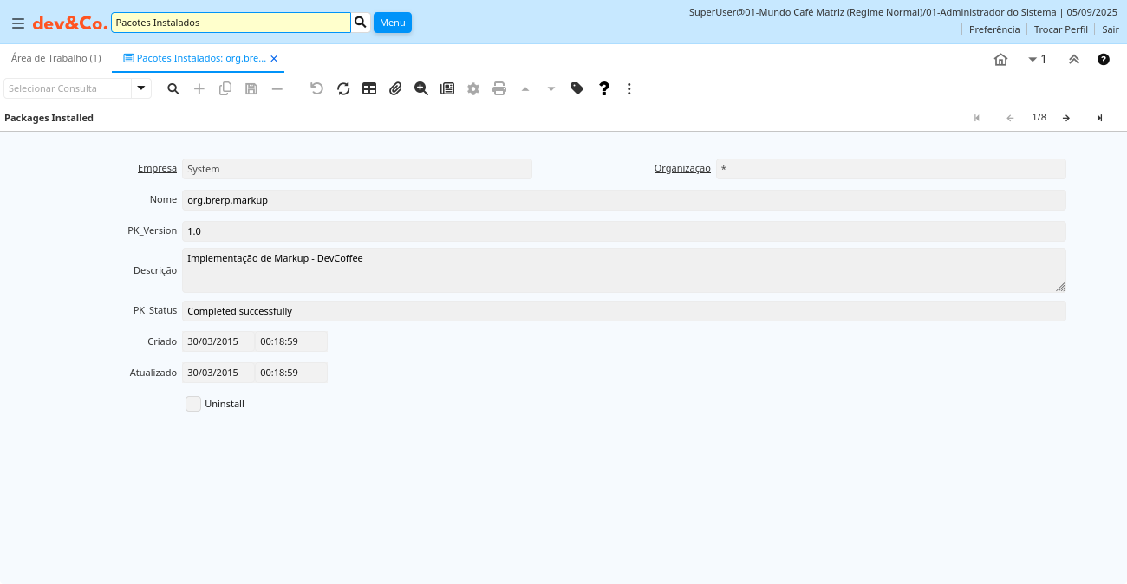Expand the notifications dropdown showing 1

pyautogui.click(x=1037, y=60)
